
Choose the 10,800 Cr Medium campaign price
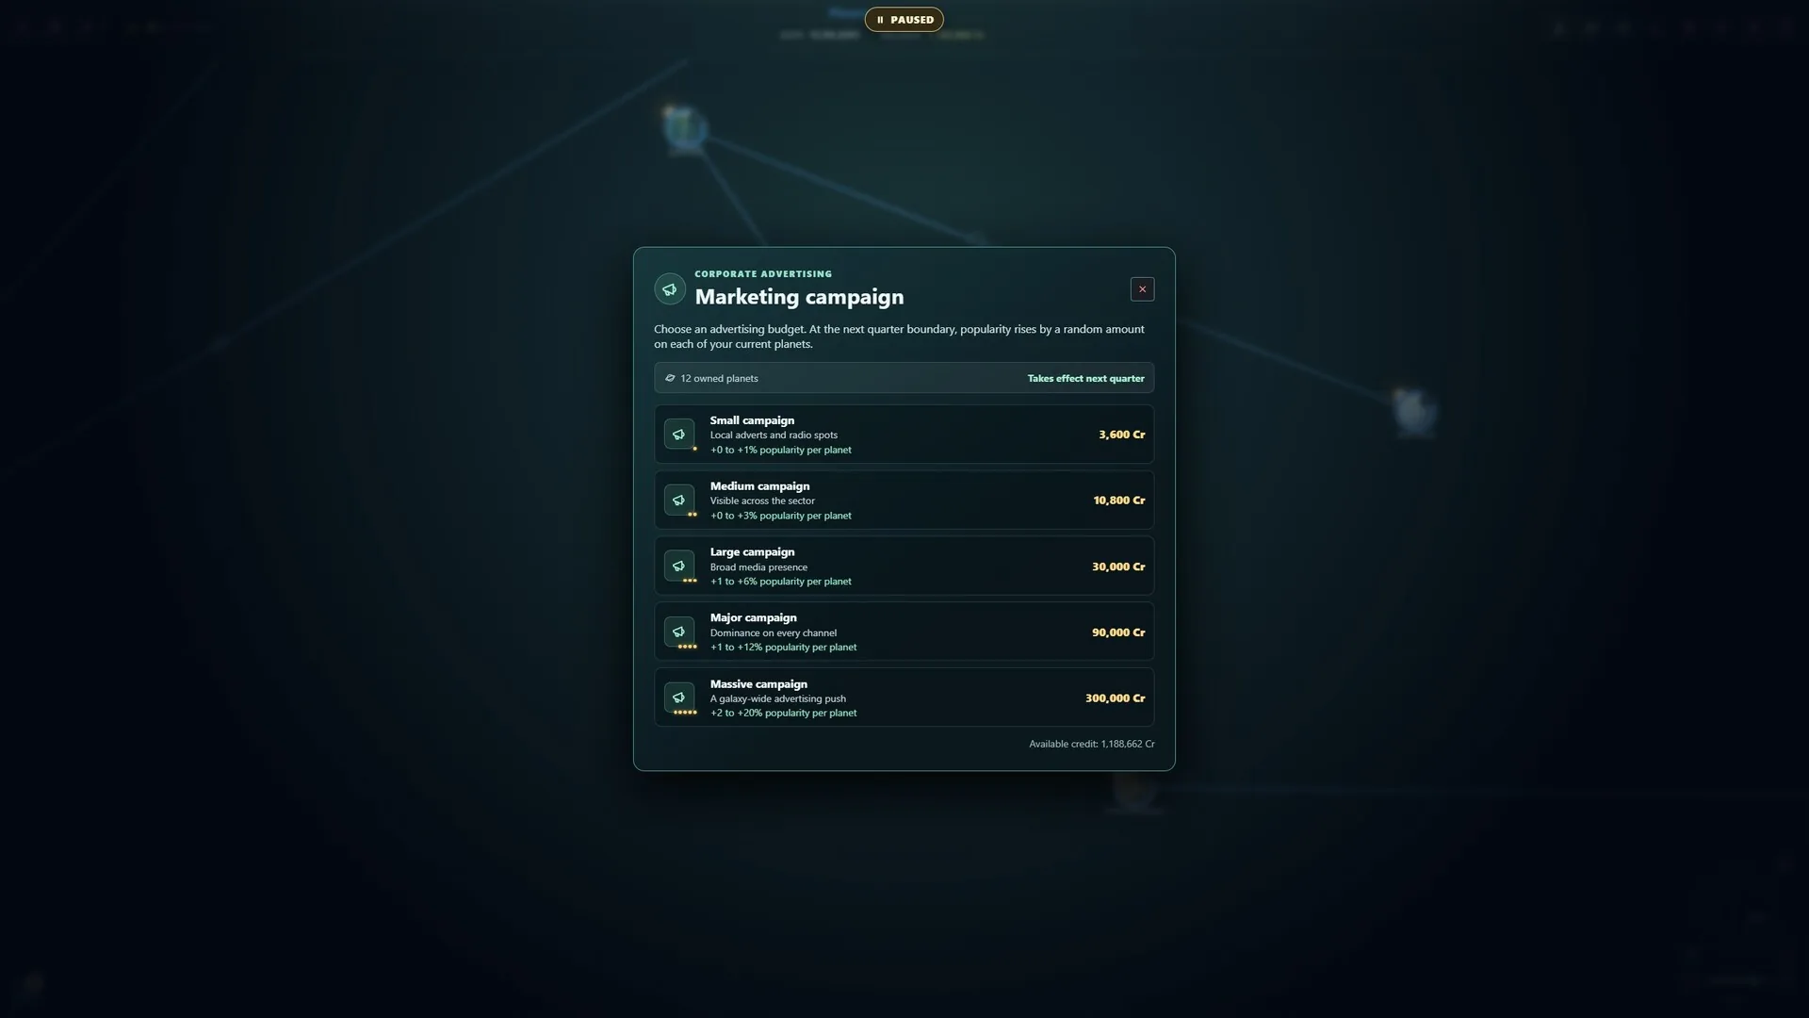tap(1119, 501)
